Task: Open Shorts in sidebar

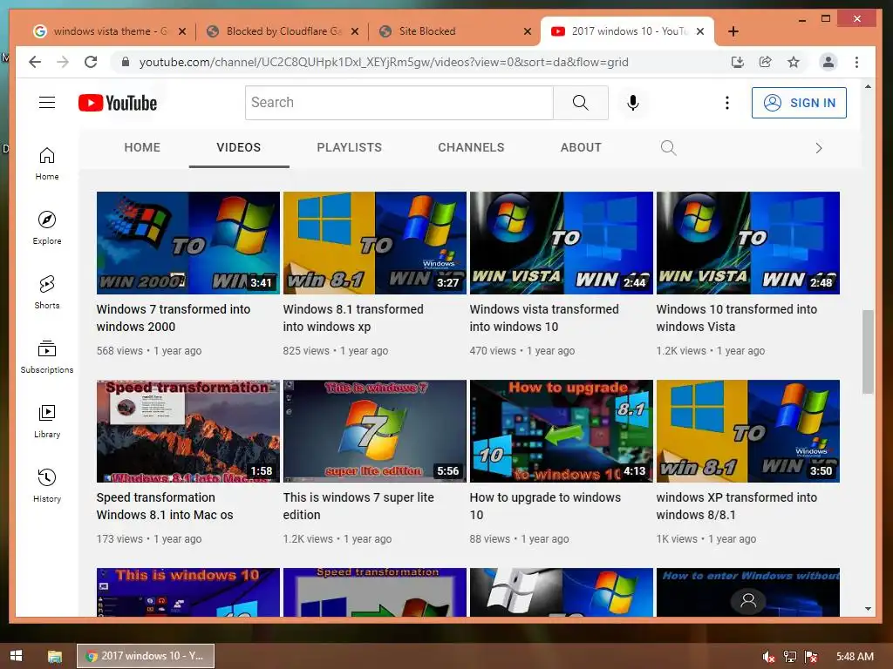Action: click(47, 293)
